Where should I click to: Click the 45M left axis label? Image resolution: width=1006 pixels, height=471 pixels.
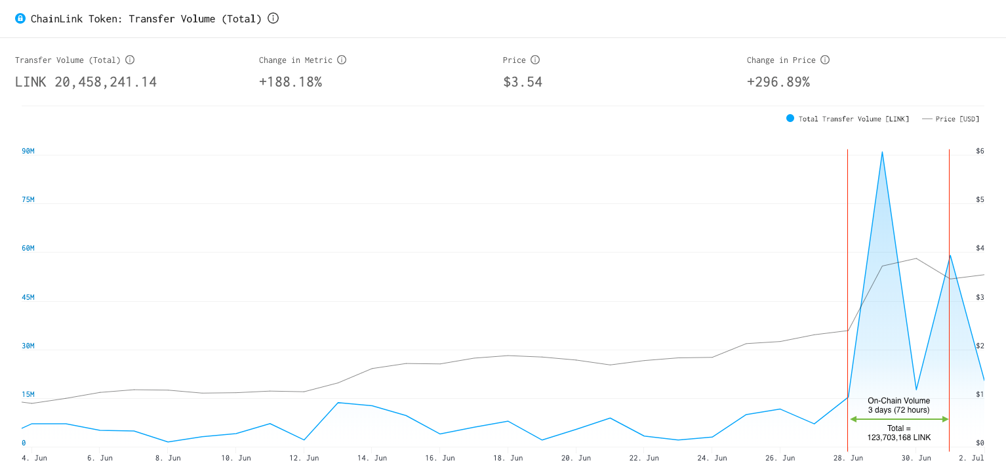tap(28, 297)
